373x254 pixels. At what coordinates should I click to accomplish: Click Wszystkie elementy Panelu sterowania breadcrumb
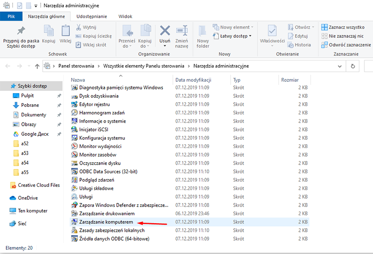coord(144,66)
